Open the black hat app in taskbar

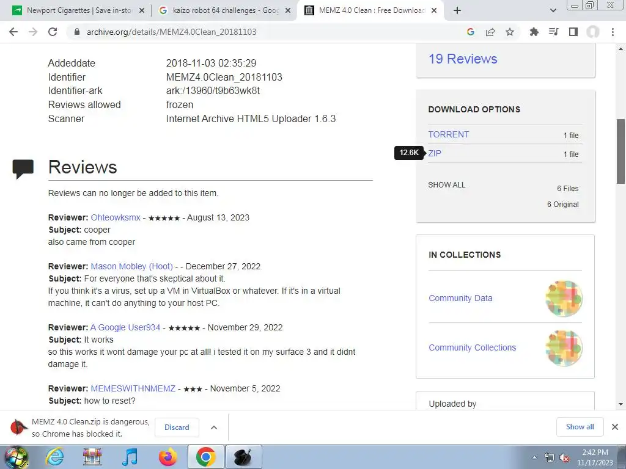point(243,457)
